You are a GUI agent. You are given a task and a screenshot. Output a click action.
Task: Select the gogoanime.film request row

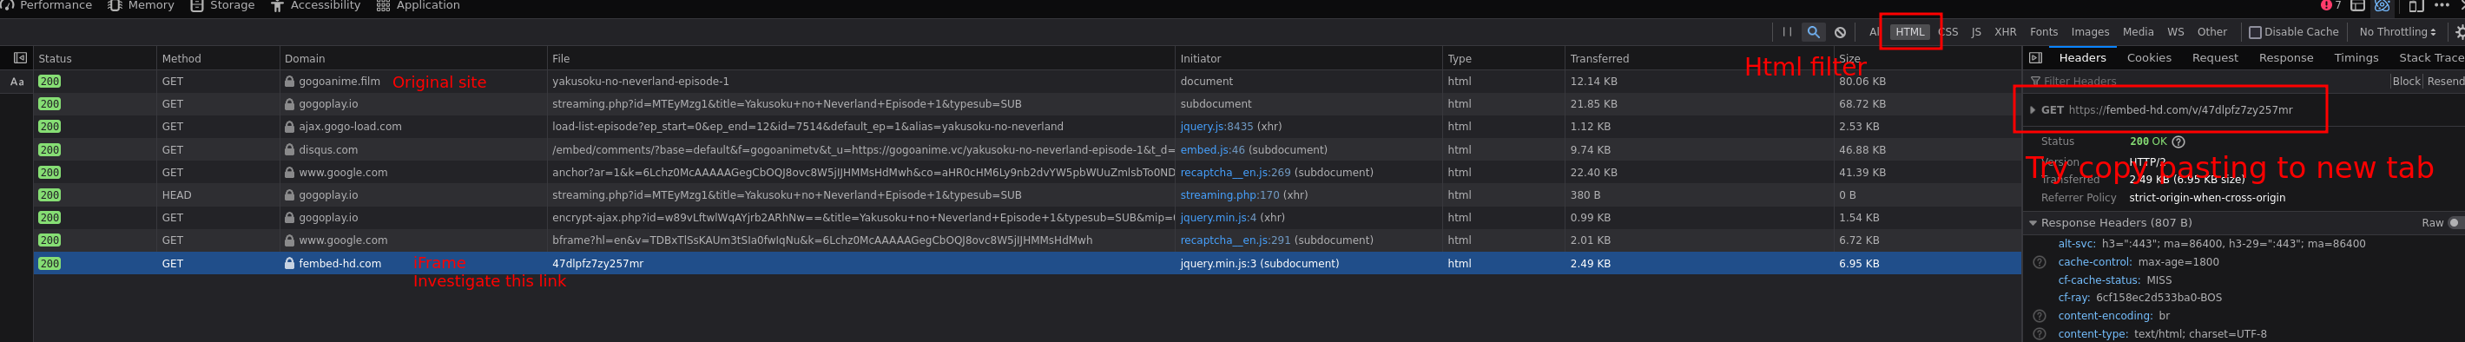(1028, 82)
